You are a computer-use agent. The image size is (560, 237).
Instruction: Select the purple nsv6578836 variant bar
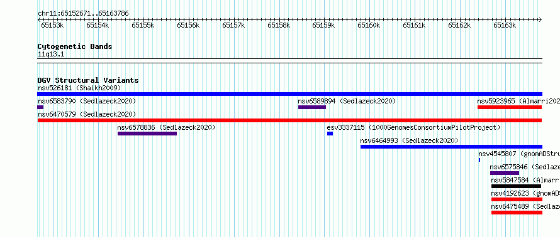point(147,134)
